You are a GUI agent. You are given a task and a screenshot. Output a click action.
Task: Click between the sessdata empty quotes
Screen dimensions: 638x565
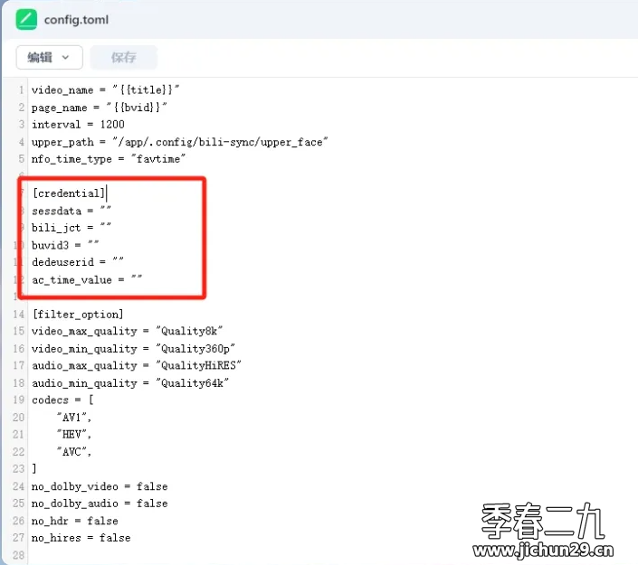(x=106, y=210)
